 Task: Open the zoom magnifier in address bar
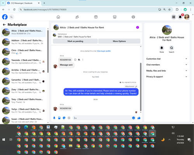pos(165,9)
